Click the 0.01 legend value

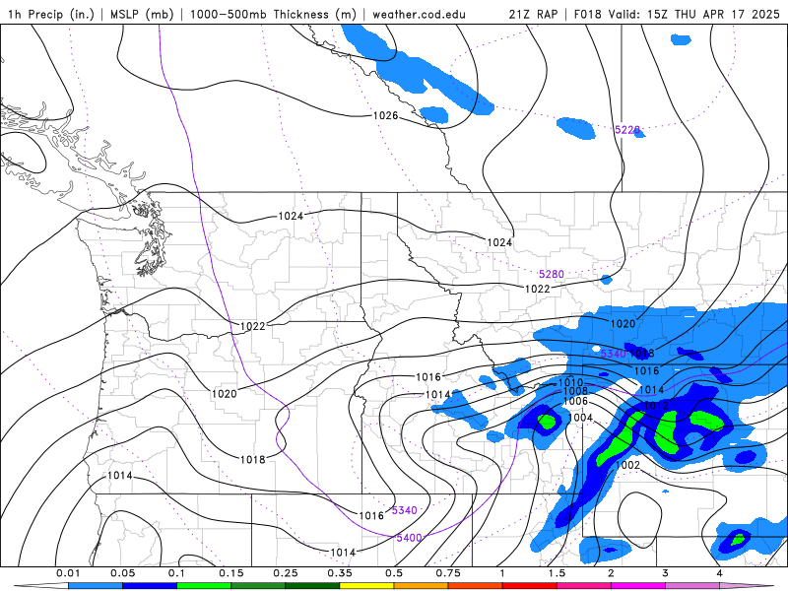68,573
